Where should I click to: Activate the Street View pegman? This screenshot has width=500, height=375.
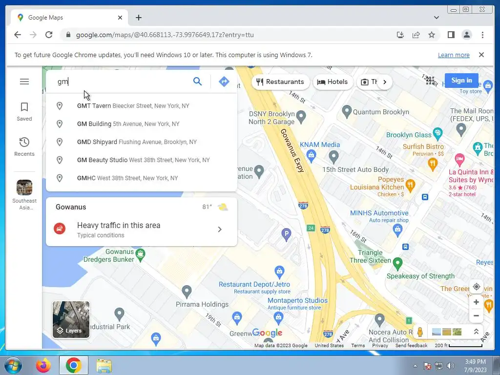click(420, 332)
